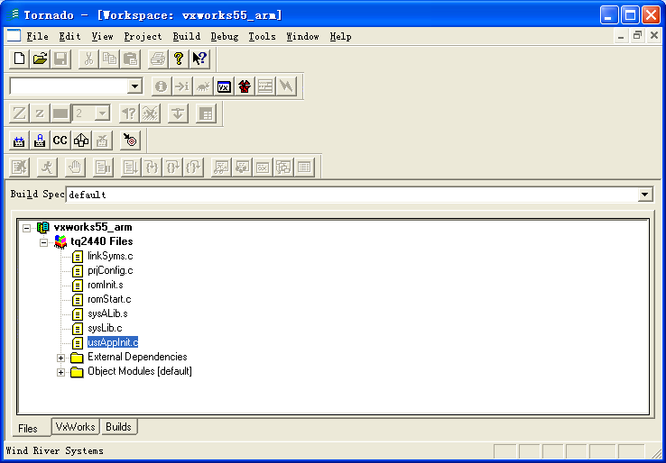Launch the shell '->i' icon

(x=182, y=86)
